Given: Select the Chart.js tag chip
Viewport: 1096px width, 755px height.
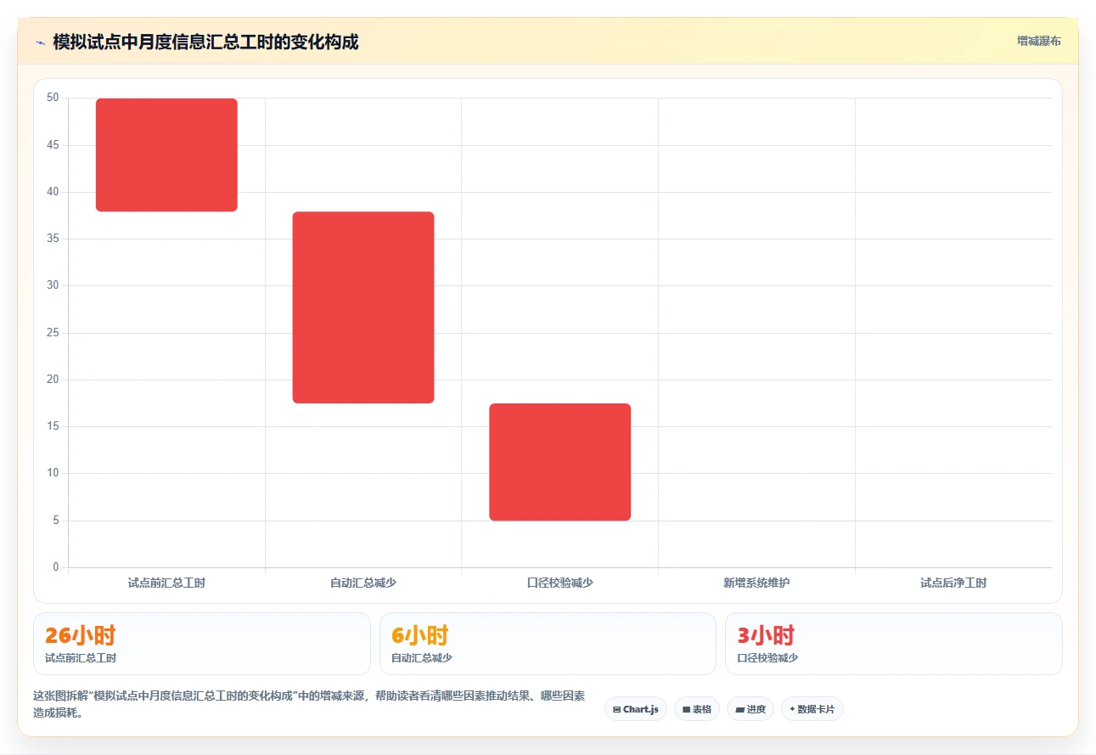Looking at the screenshot, I should (636, 709).
